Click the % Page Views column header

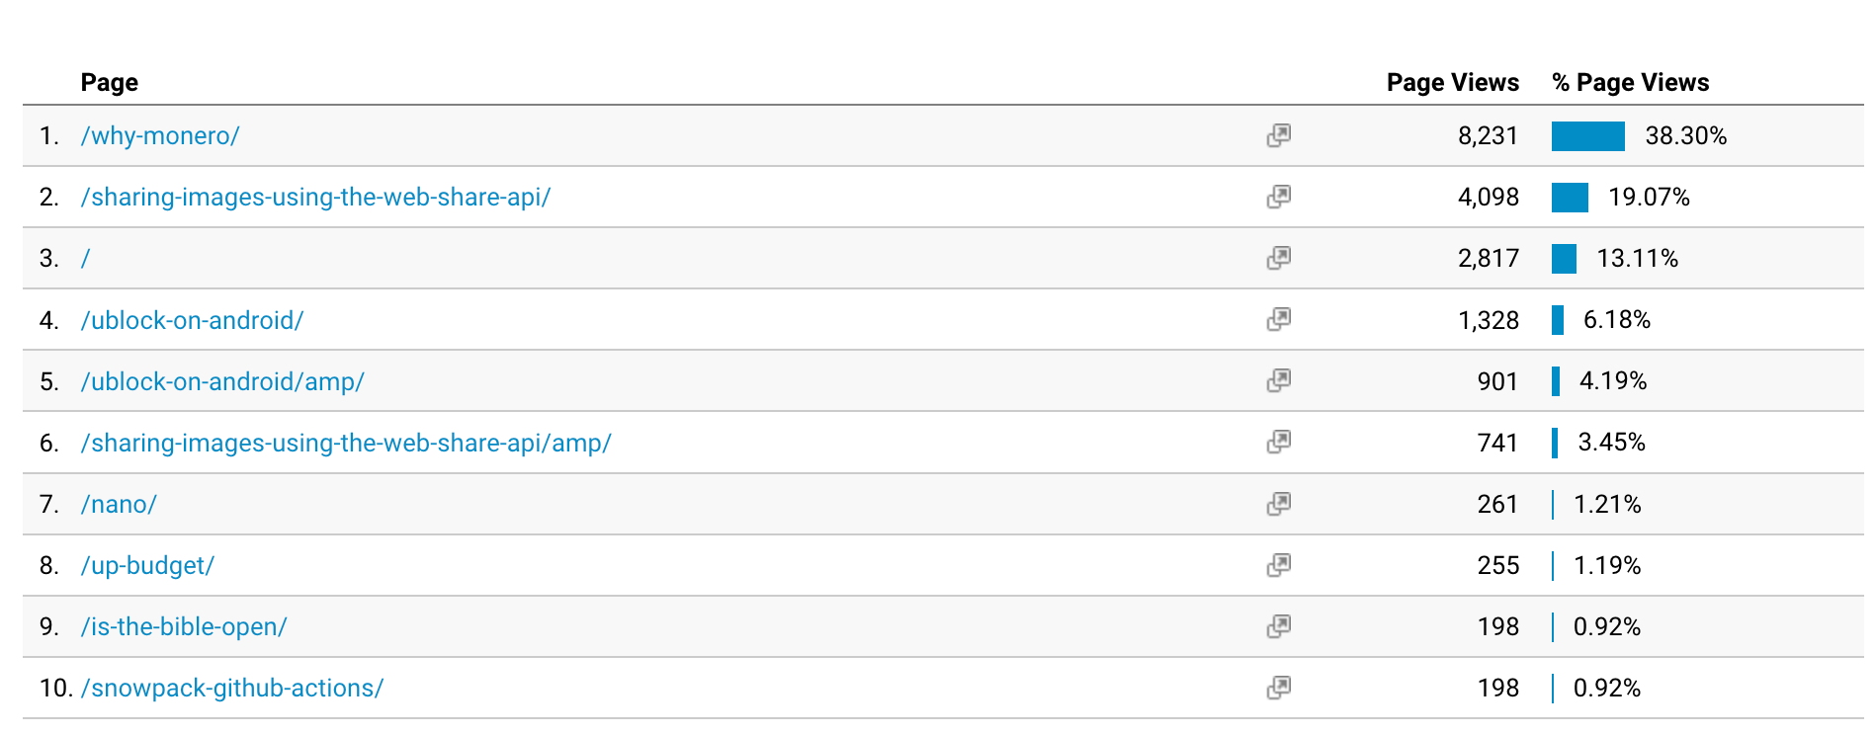point(1630,82)
